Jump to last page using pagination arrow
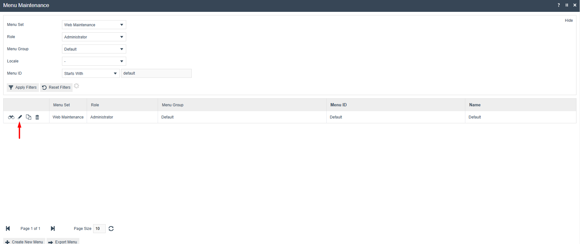580x244 pixels. pos(53,228)
